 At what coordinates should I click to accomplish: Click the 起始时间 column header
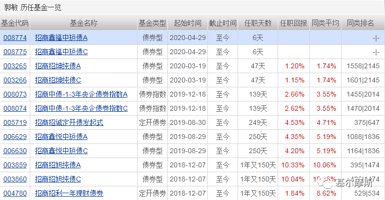pos(187,23)
